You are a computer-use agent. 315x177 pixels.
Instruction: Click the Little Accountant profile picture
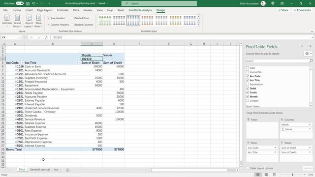click(x=263, y=3)
